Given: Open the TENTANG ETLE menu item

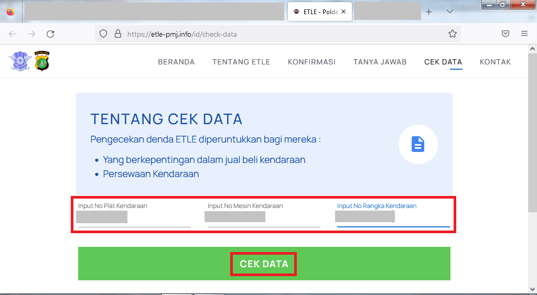Looking at the screenshot, I should (241, 62).
